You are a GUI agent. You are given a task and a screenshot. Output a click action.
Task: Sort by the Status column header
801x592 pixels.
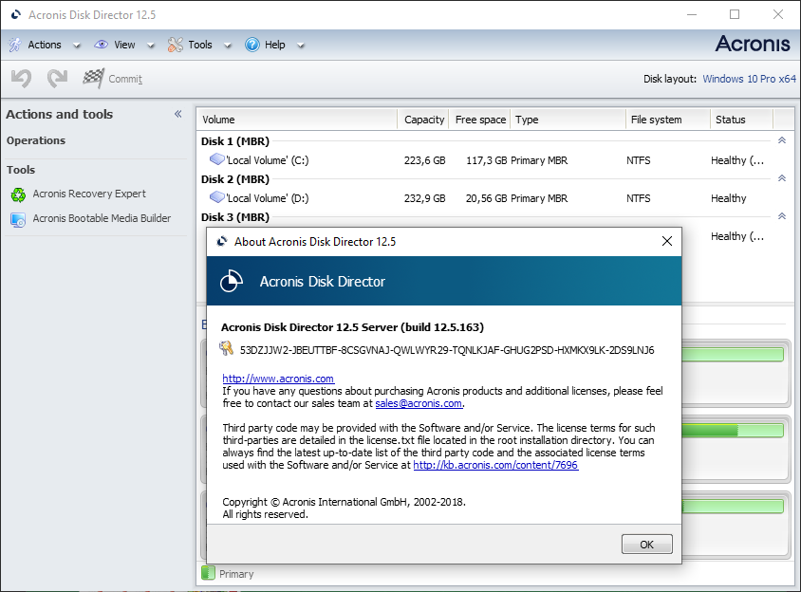click(742, 120)
